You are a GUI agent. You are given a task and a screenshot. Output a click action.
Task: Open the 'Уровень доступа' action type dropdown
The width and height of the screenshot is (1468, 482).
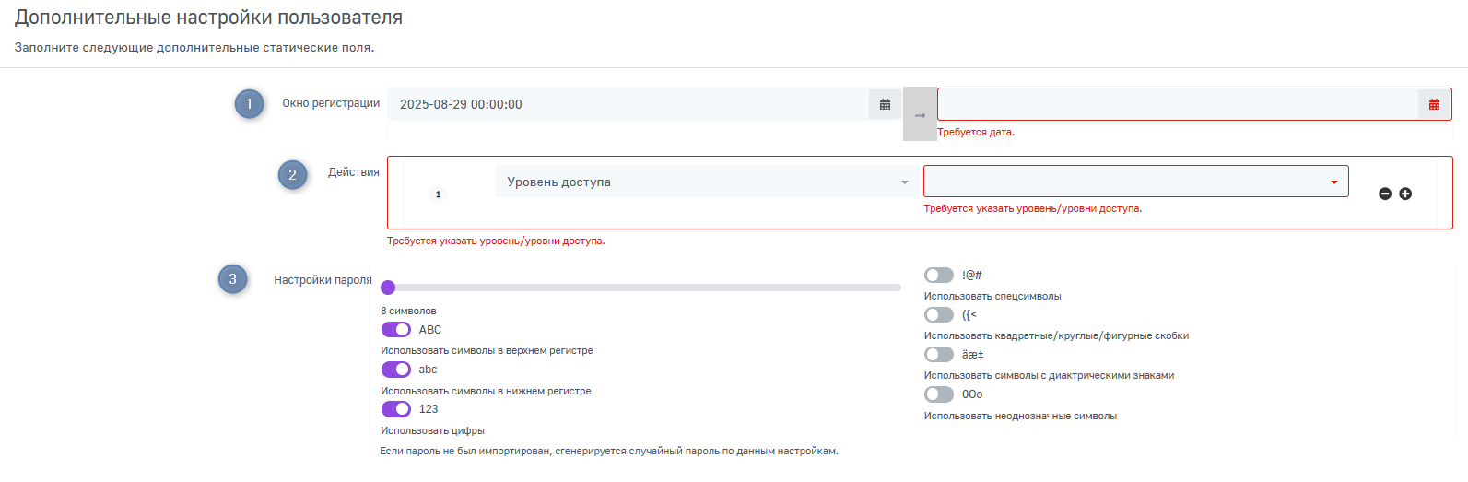[x=705, y=182]
